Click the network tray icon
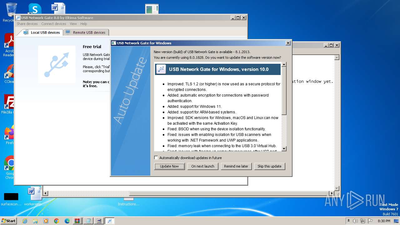The width and height of the screenshot is (400, 225). point(363,221)
